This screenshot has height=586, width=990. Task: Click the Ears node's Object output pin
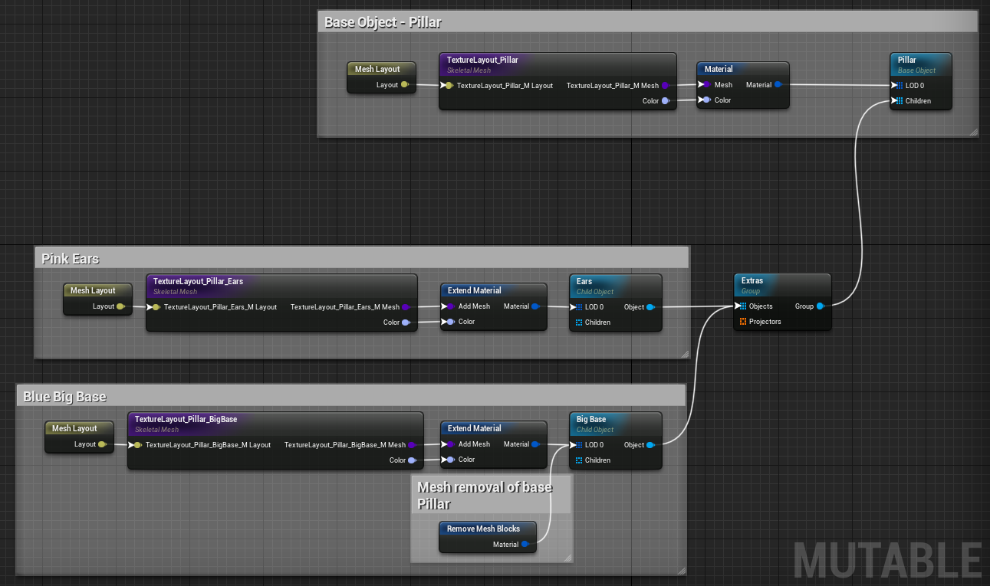(650, 307)
